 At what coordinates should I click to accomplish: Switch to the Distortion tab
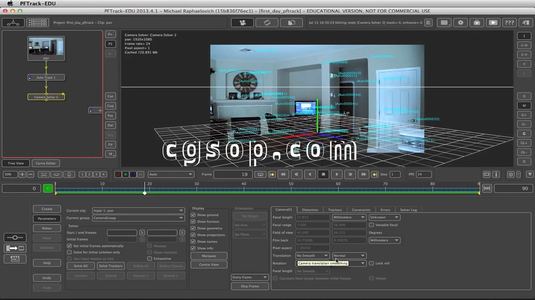click(x=310, y=210)
